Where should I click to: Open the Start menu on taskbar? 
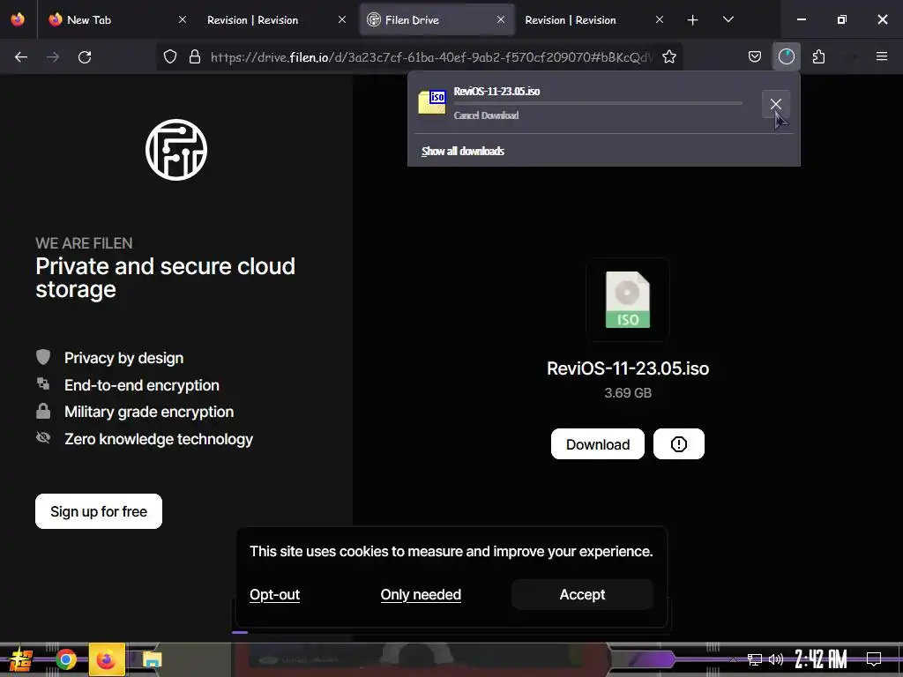(x=21, y=659)
